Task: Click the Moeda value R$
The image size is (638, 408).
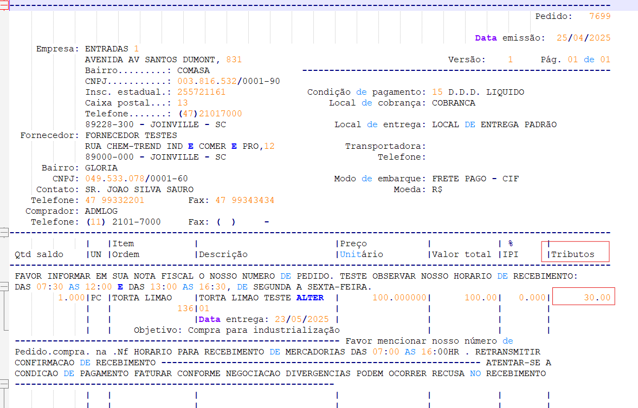Action: tap(437, 190)
